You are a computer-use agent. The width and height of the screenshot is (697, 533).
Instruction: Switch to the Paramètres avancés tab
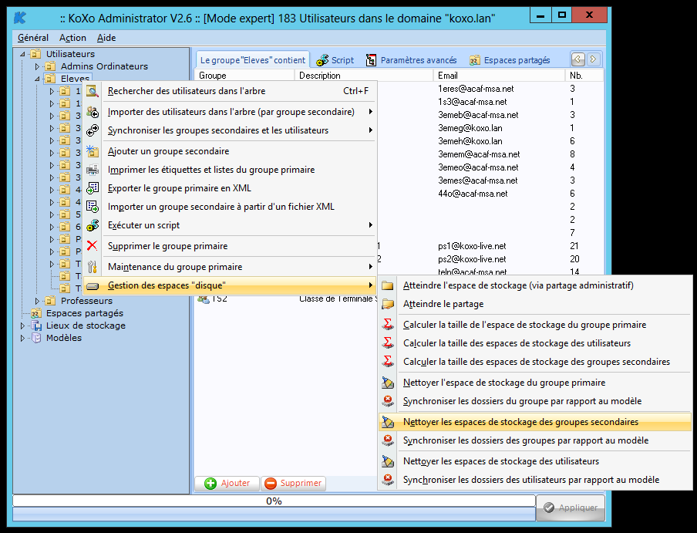[x=412, y=60]
